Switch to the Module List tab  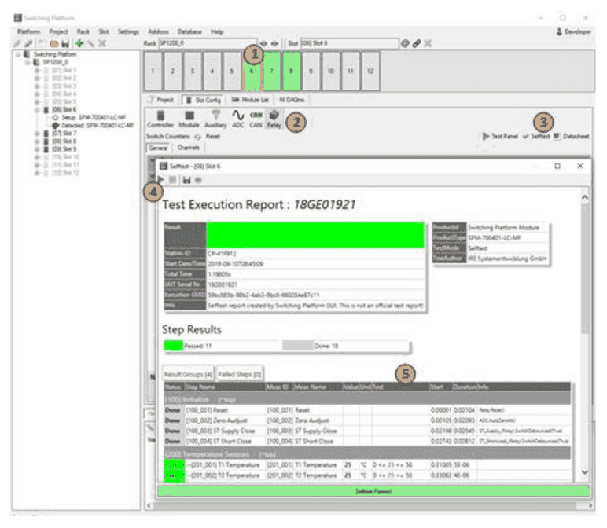pyautogui.click(x=250, y=100)
